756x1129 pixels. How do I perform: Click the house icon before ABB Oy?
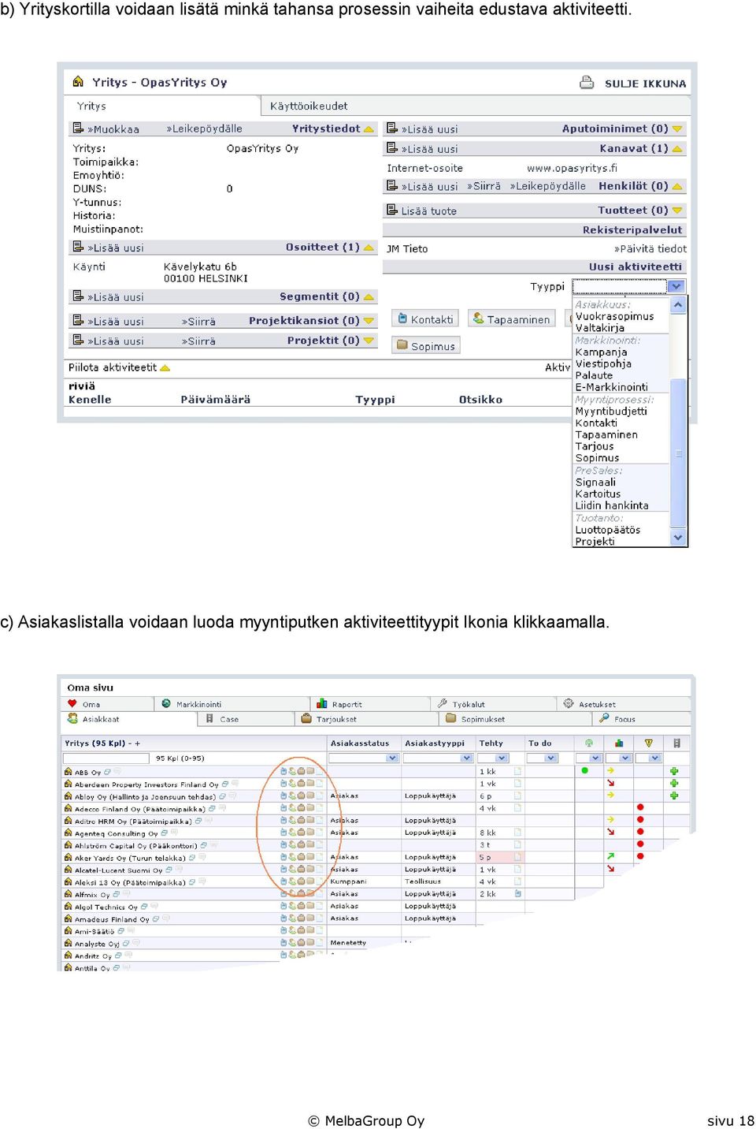coord(69,772)
